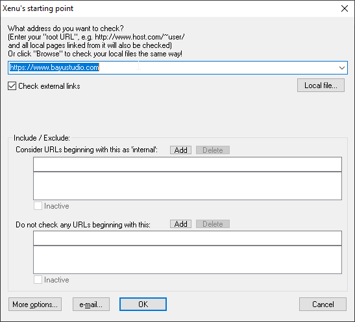
Task: Click the internal URLs list box
Action: 188,186
